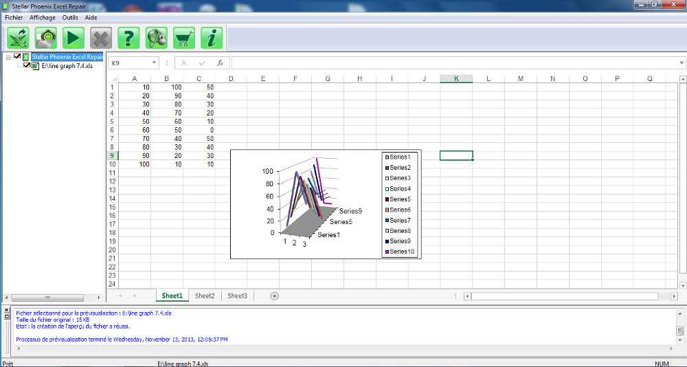Click the globe with mouse update icon

(x=157, y=37)
